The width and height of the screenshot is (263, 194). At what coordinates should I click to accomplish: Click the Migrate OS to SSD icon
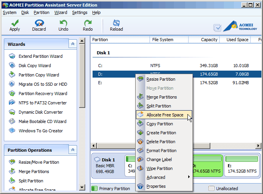click(12, 84)
